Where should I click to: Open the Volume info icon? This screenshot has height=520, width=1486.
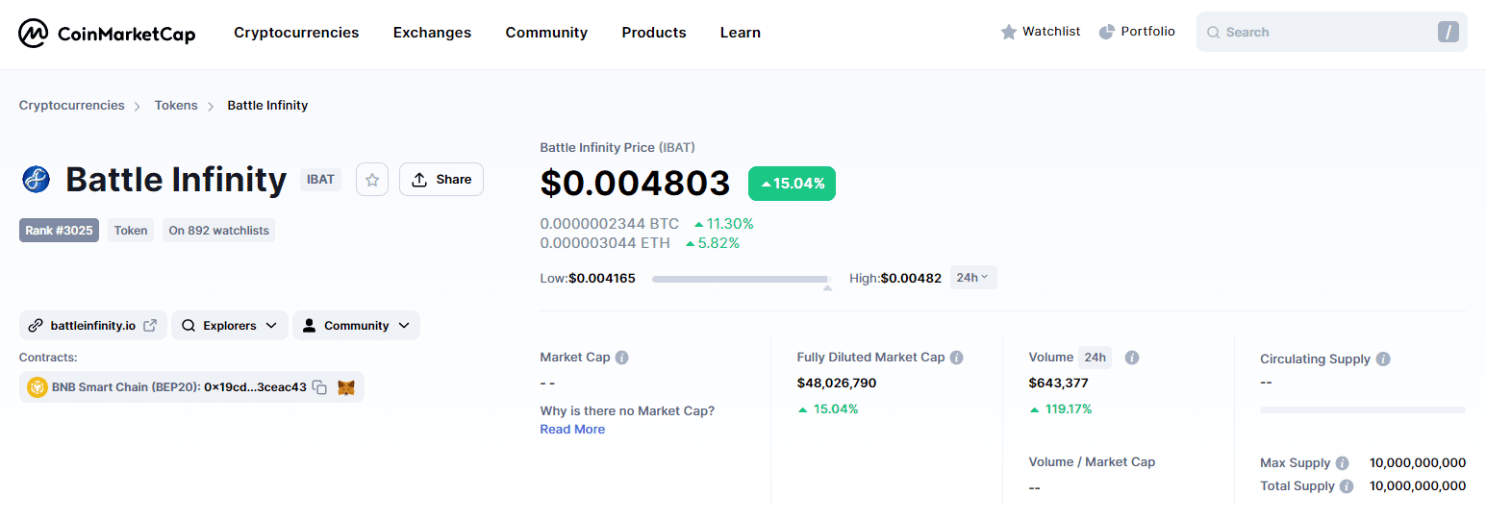tap(1132, 358)
